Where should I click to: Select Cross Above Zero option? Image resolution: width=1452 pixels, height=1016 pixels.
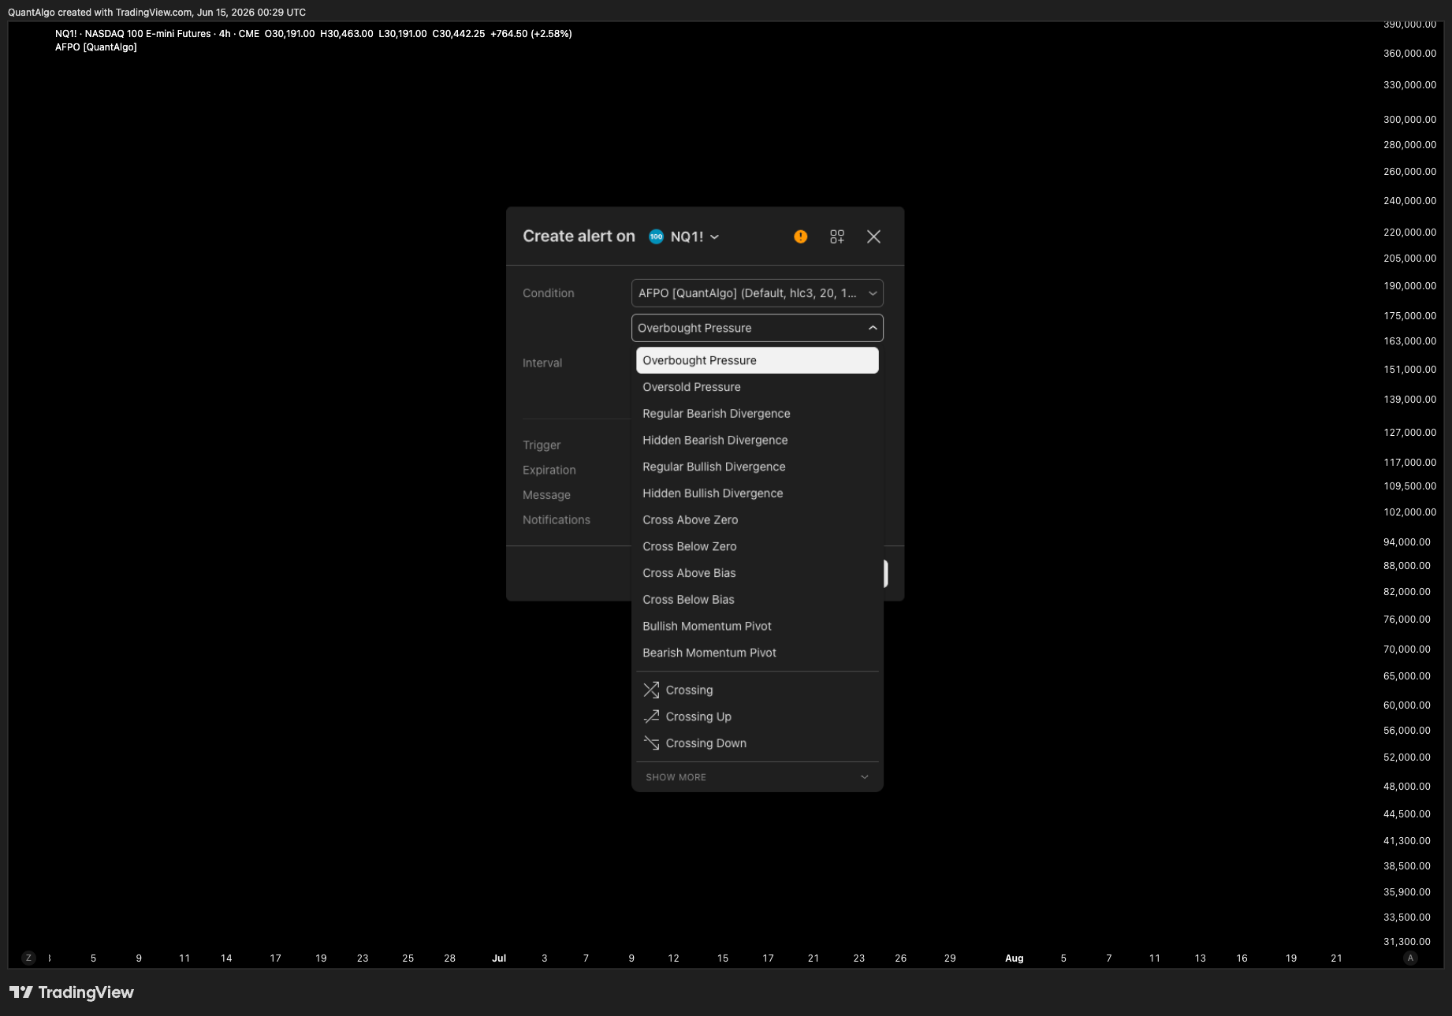(757, 520)
